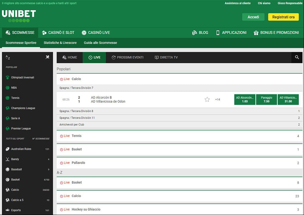
Task: Click the Bandy crossed sticks icon
Action: coord(8,159)
